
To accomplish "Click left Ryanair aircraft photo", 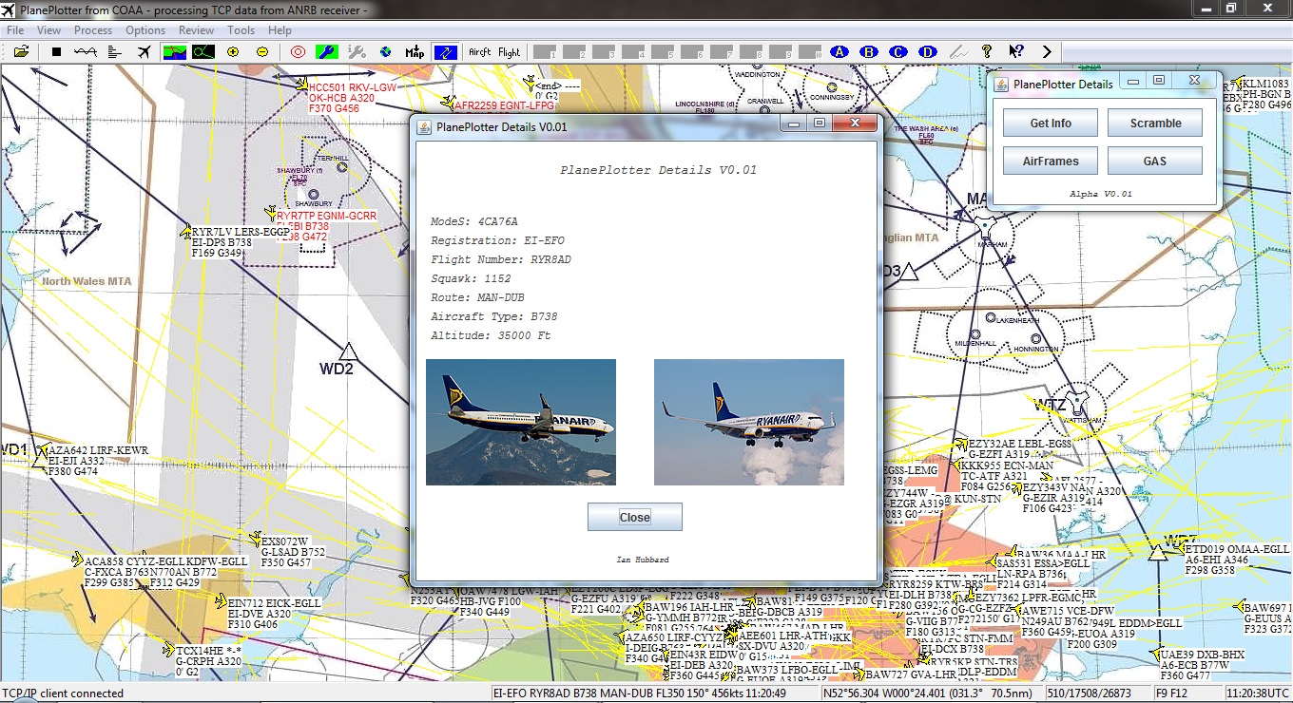I will [x=521, y=422].
